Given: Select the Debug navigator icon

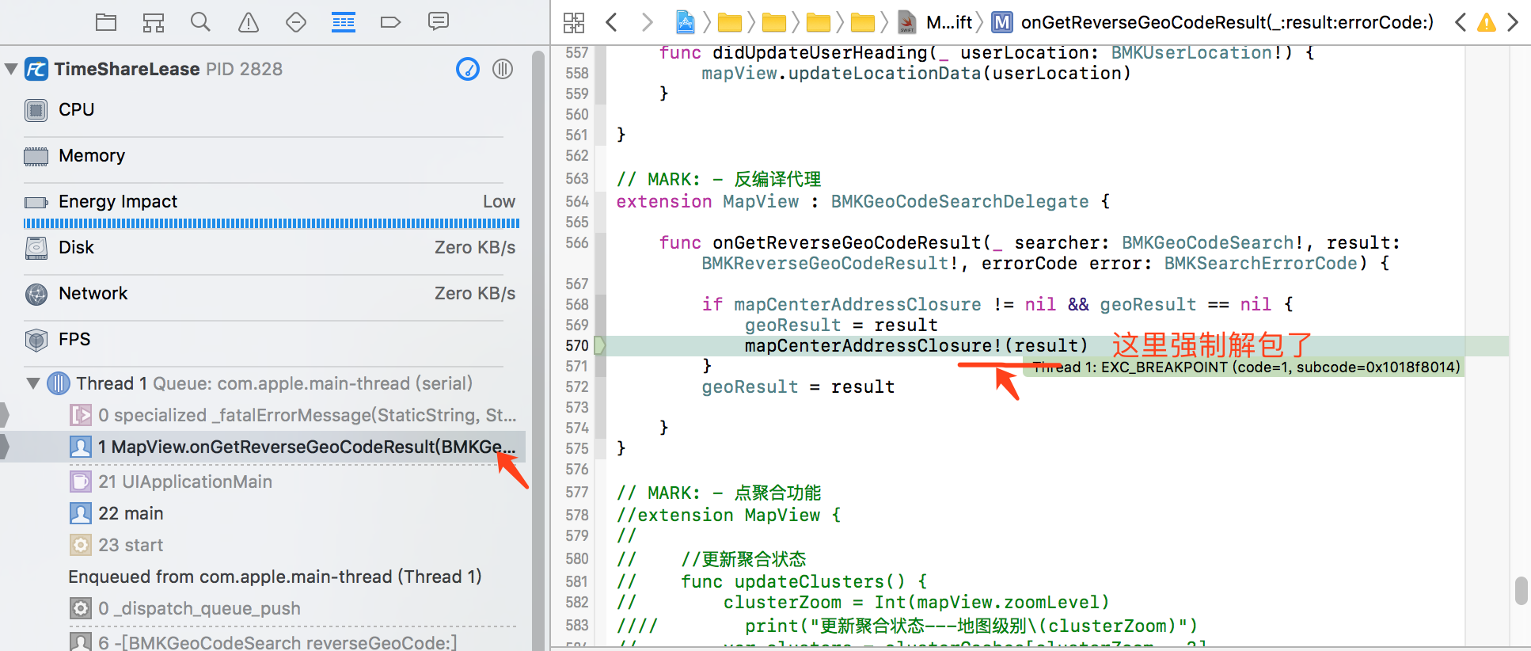Looking at the screenshot, I should coord(344,22).
